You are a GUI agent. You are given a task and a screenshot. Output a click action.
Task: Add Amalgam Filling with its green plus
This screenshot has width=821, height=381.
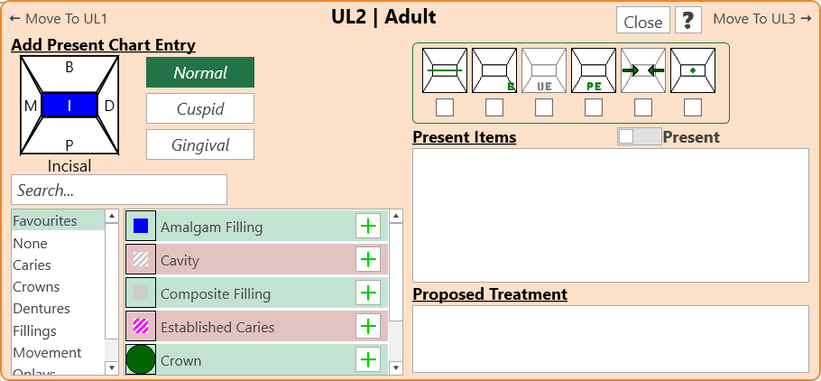click(x=368, y=227)
